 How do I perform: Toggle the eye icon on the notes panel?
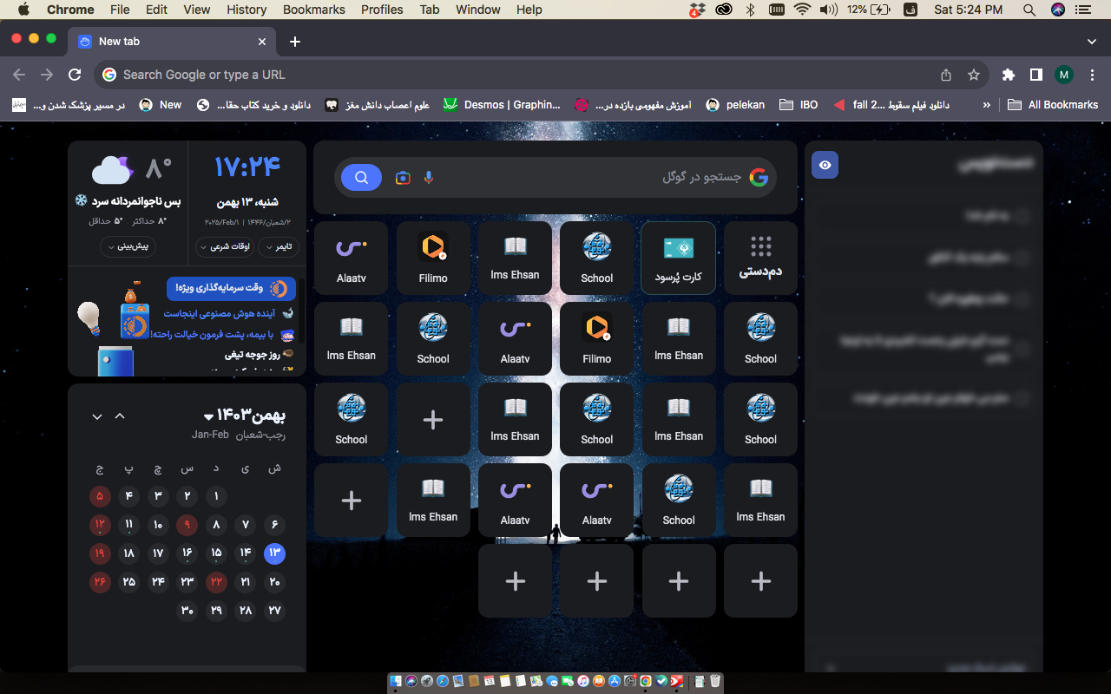point(825,165)
